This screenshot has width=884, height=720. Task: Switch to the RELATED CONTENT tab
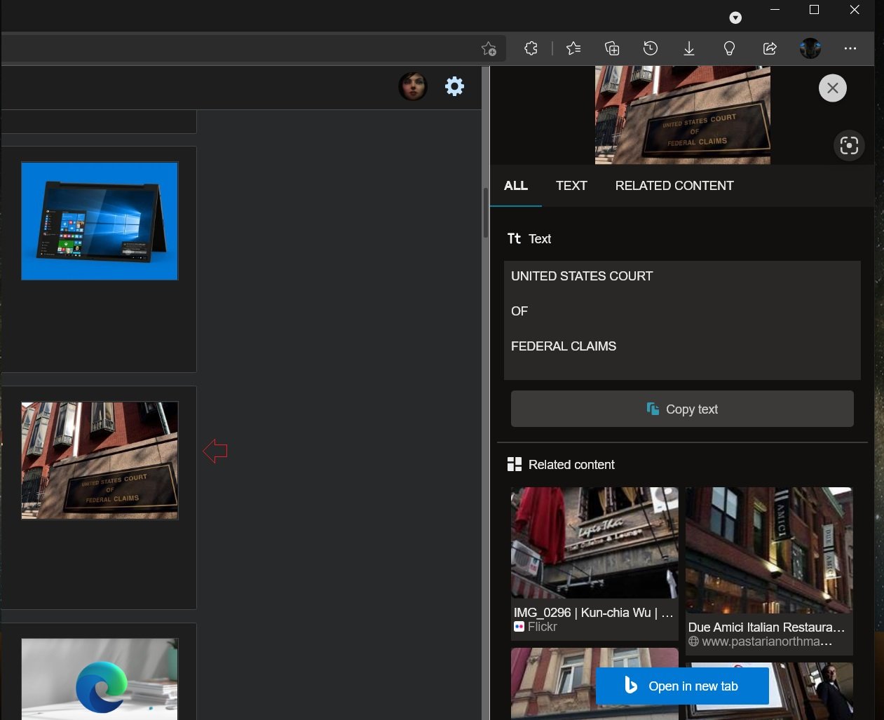(x=674, y=186)
